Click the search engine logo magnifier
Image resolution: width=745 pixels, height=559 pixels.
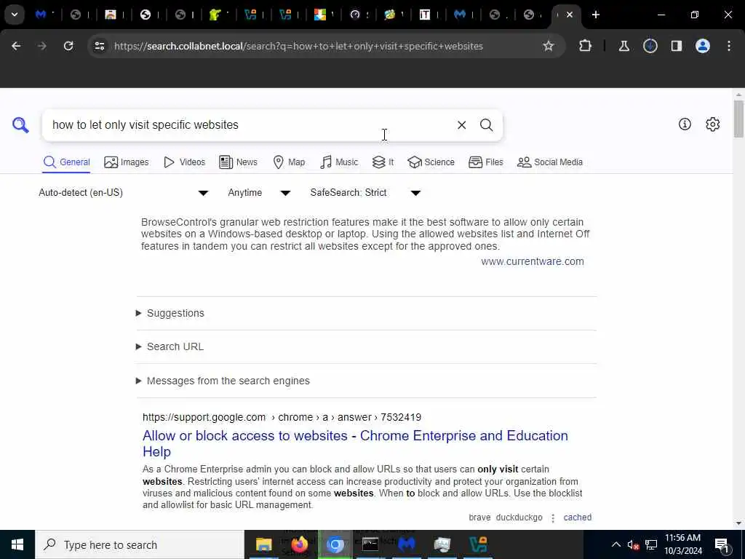pos(20,125)
